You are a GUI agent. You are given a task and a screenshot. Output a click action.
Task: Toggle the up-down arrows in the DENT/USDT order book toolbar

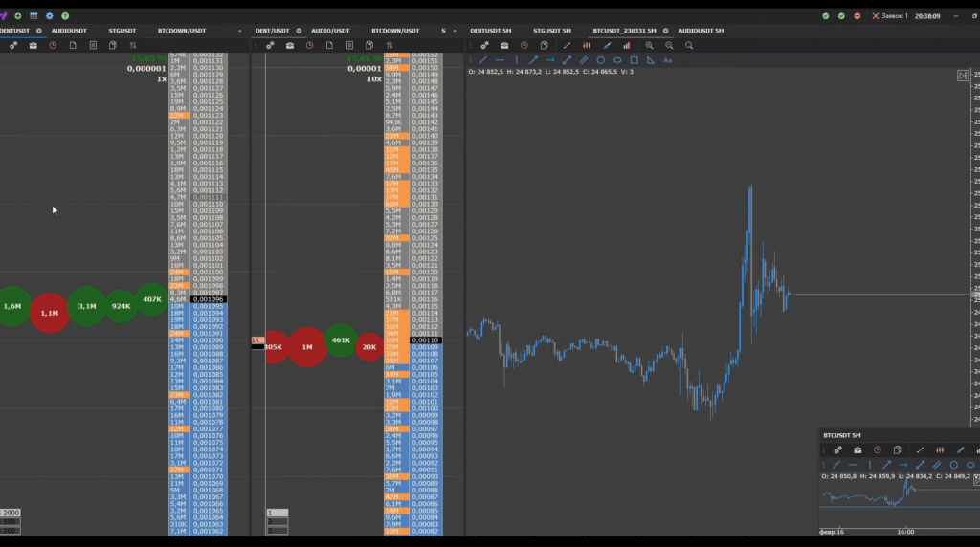(x=390, y=45)
